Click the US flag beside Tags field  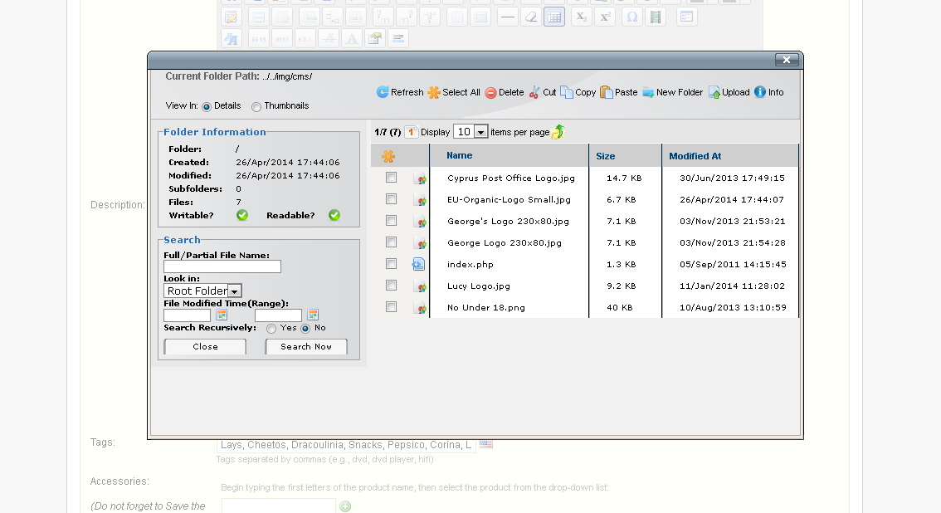point(486,445)
